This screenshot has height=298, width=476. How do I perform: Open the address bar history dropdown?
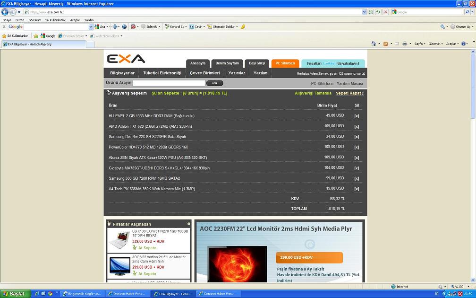pyautogui.click(x=364, y=12)
